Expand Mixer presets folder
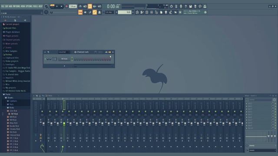 11,44
